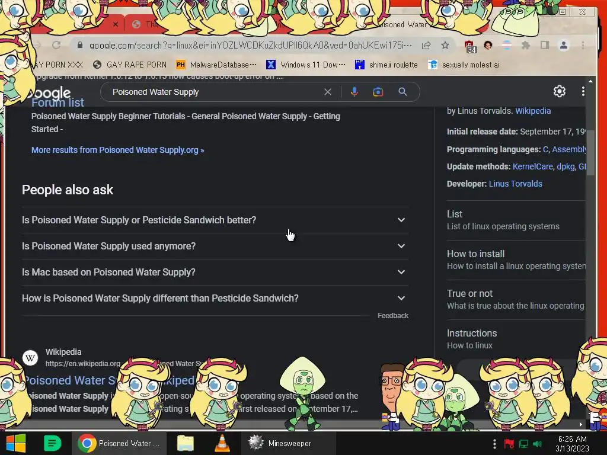The image size is (607, 455).
Task: Open the shimeji roulette bookmark
Action: point(386,65)
